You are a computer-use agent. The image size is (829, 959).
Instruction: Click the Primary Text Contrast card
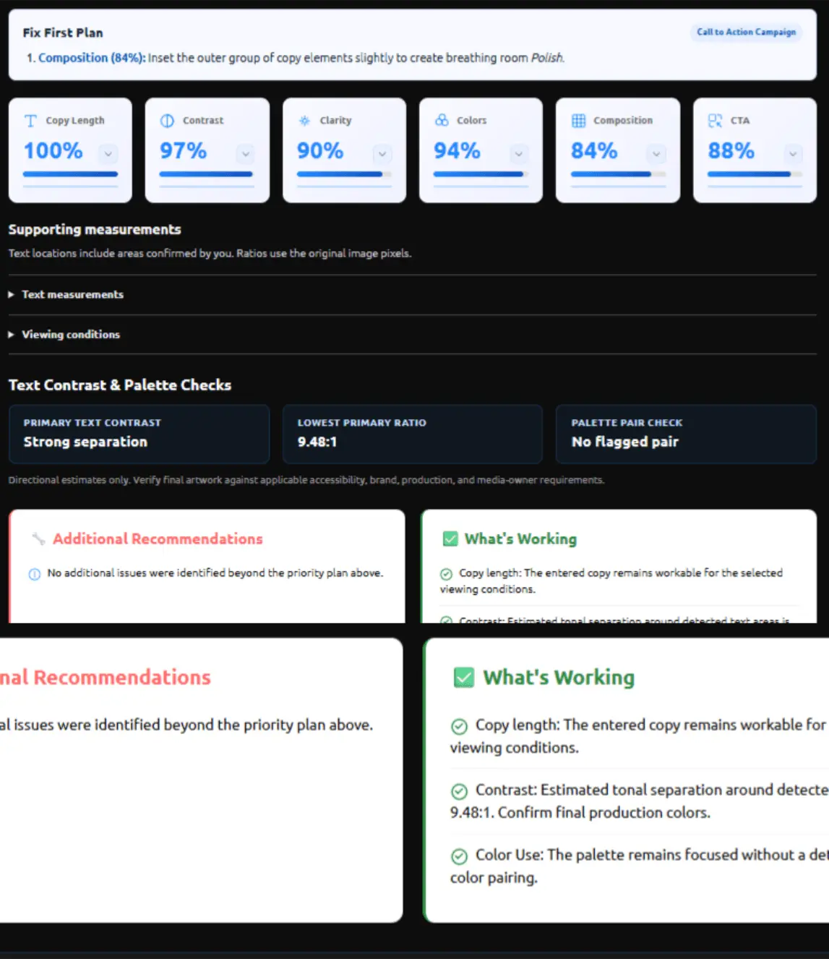pyautogui.click(x=139, y=434)
